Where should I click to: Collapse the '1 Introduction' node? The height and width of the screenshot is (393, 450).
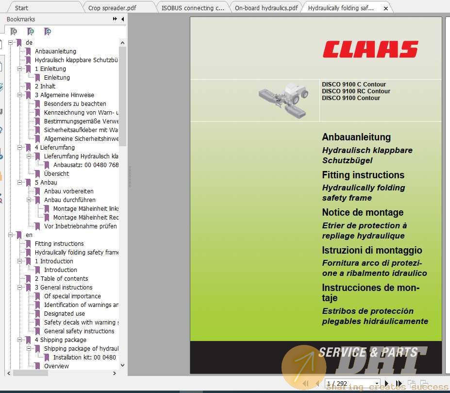pos(19,261)
